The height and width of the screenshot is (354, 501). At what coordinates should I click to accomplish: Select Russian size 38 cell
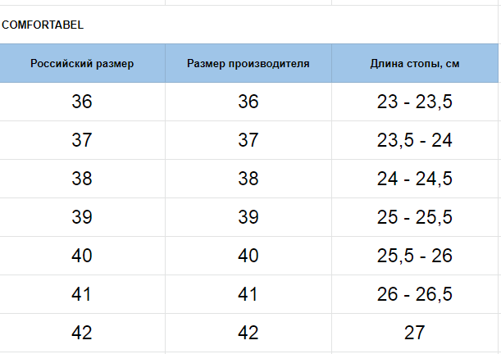(x=82, y=179)
